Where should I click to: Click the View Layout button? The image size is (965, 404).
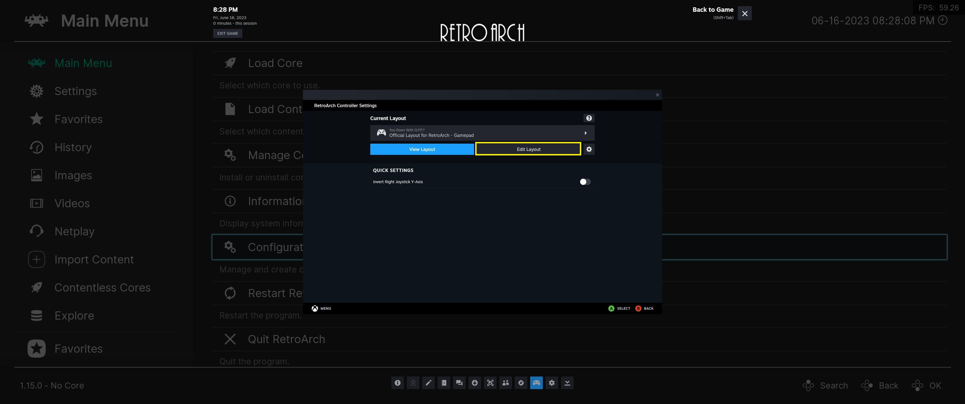tap(422, 149)
